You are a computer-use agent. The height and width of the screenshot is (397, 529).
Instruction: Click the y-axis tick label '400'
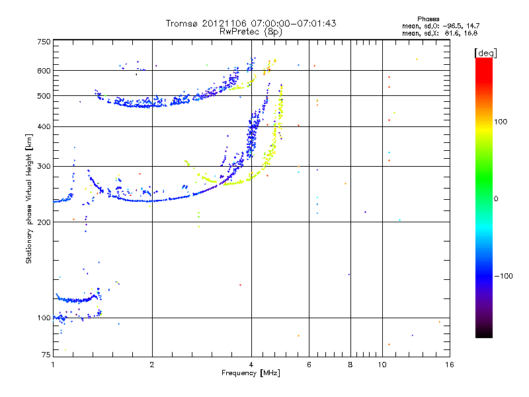click(44, 126)
